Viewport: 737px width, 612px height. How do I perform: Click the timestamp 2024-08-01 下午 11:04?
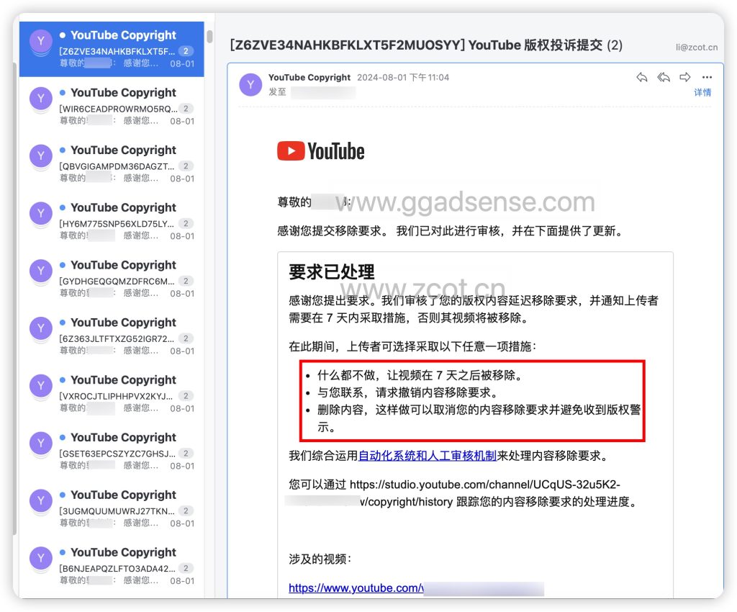(x=403, y=77)
